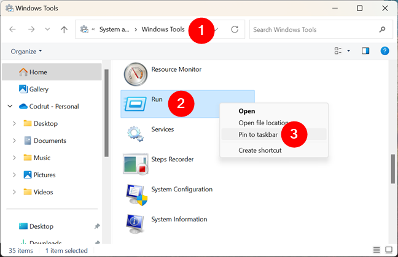This screenshot has height=257, width=398.
Task: Click the change view layout icon
Action: (x=338, y=51)
